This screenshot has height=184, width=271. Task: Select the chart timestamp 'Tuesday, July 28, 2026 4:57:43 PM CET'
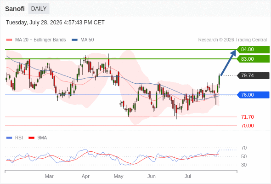[x=55, y=23]
